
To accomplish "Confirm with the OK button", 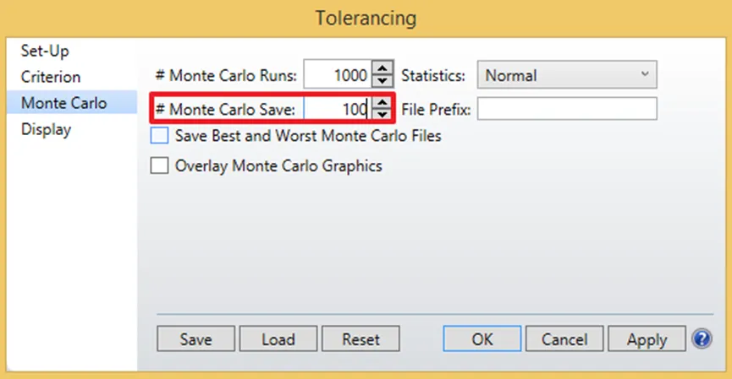I will pos(482,338).
